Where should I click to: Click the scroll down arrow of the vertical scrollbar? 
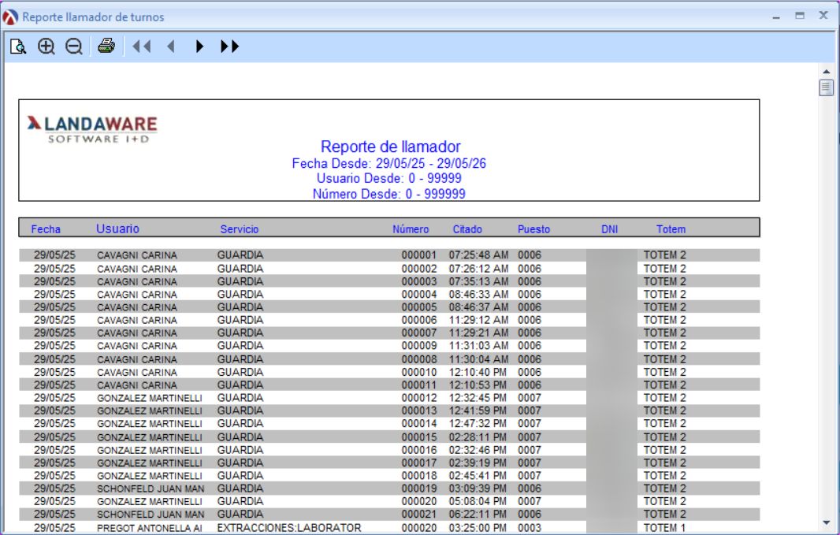coord(826,523)
